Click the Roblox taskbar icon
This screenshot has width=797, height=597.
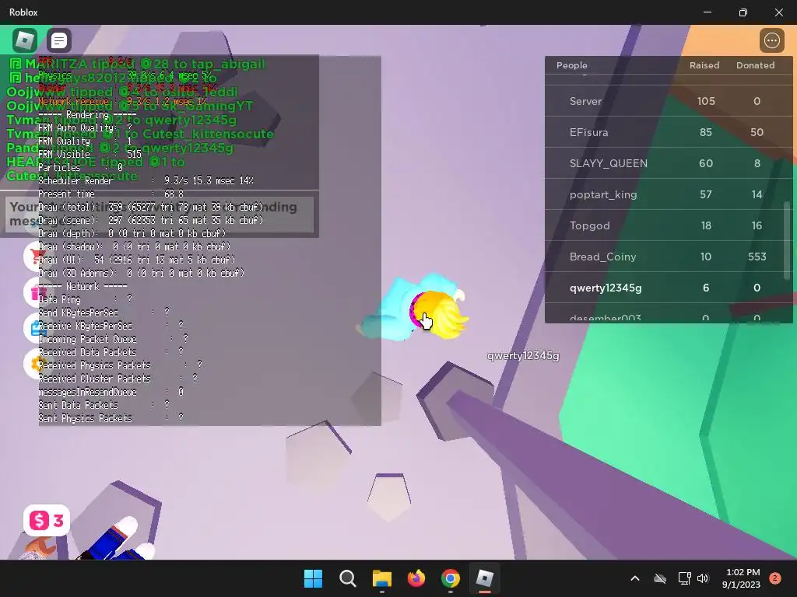pyautogui.click(x=484, y=578)
